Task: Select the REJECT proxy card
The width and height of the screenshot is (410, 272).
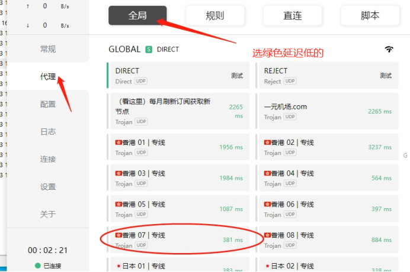Action: coord(327,76)
